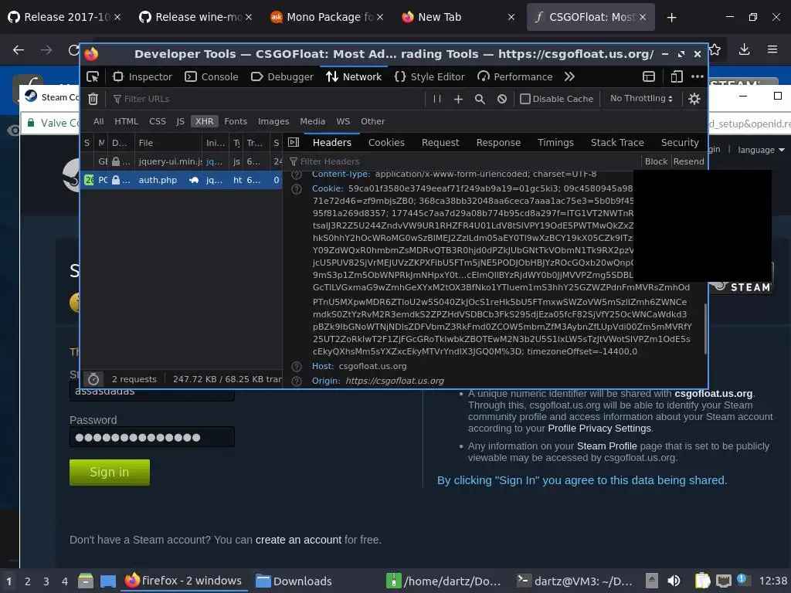
Task: Filter requests by Other type
Action: point(373,121)
